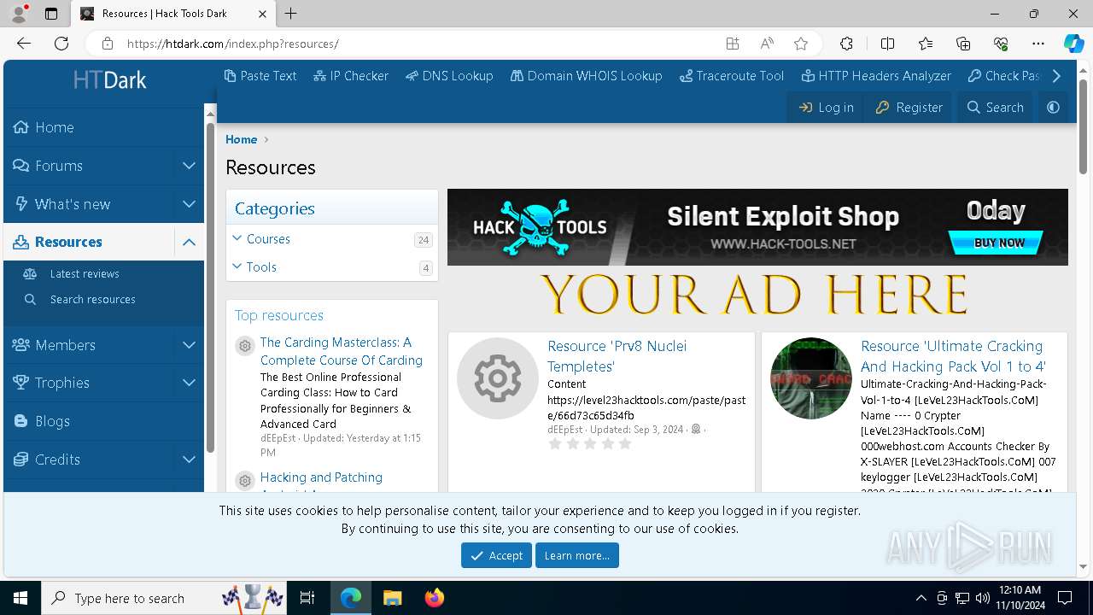Click the star rating of Prv8 Nuclei
The width and height of the screenshot is (1093, 615).
tap(590, 444)
